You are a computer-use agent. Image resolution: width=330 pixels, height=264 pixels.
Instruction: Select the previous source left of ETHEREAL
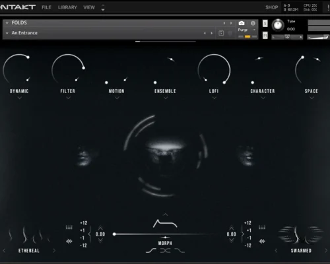coord(4,251)
